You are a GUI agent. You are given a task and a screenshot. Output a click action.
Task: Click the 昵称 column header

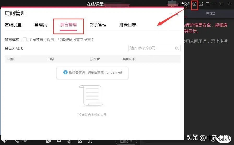[x=11, y=59]
